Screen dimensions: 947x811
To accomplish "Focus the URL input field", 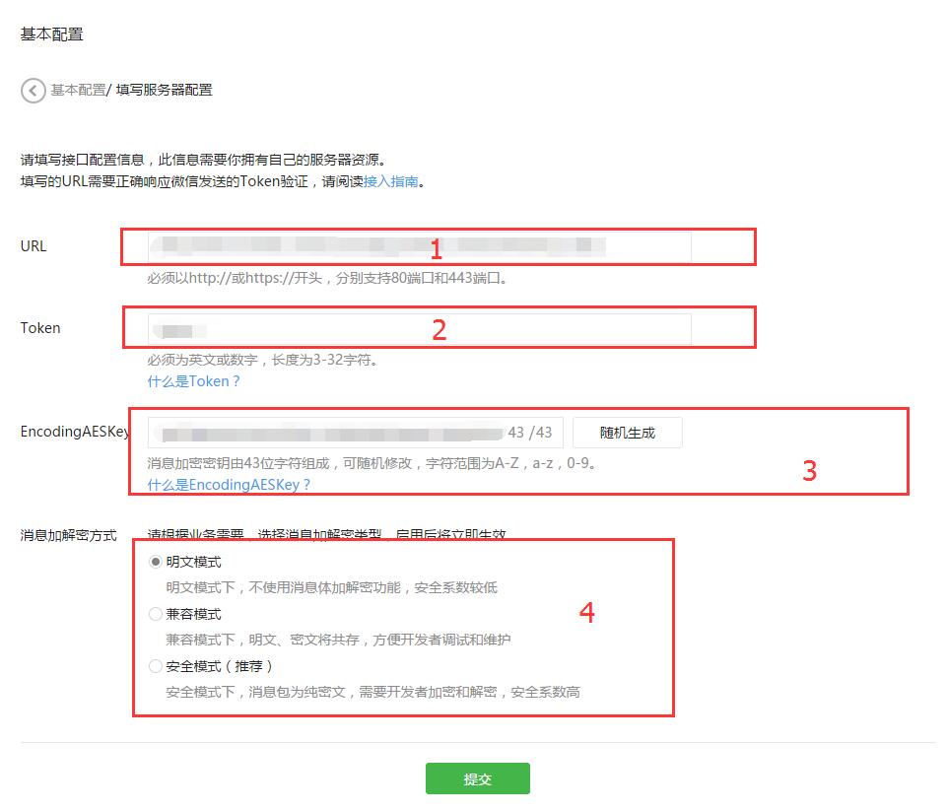I will click(419, 246).
